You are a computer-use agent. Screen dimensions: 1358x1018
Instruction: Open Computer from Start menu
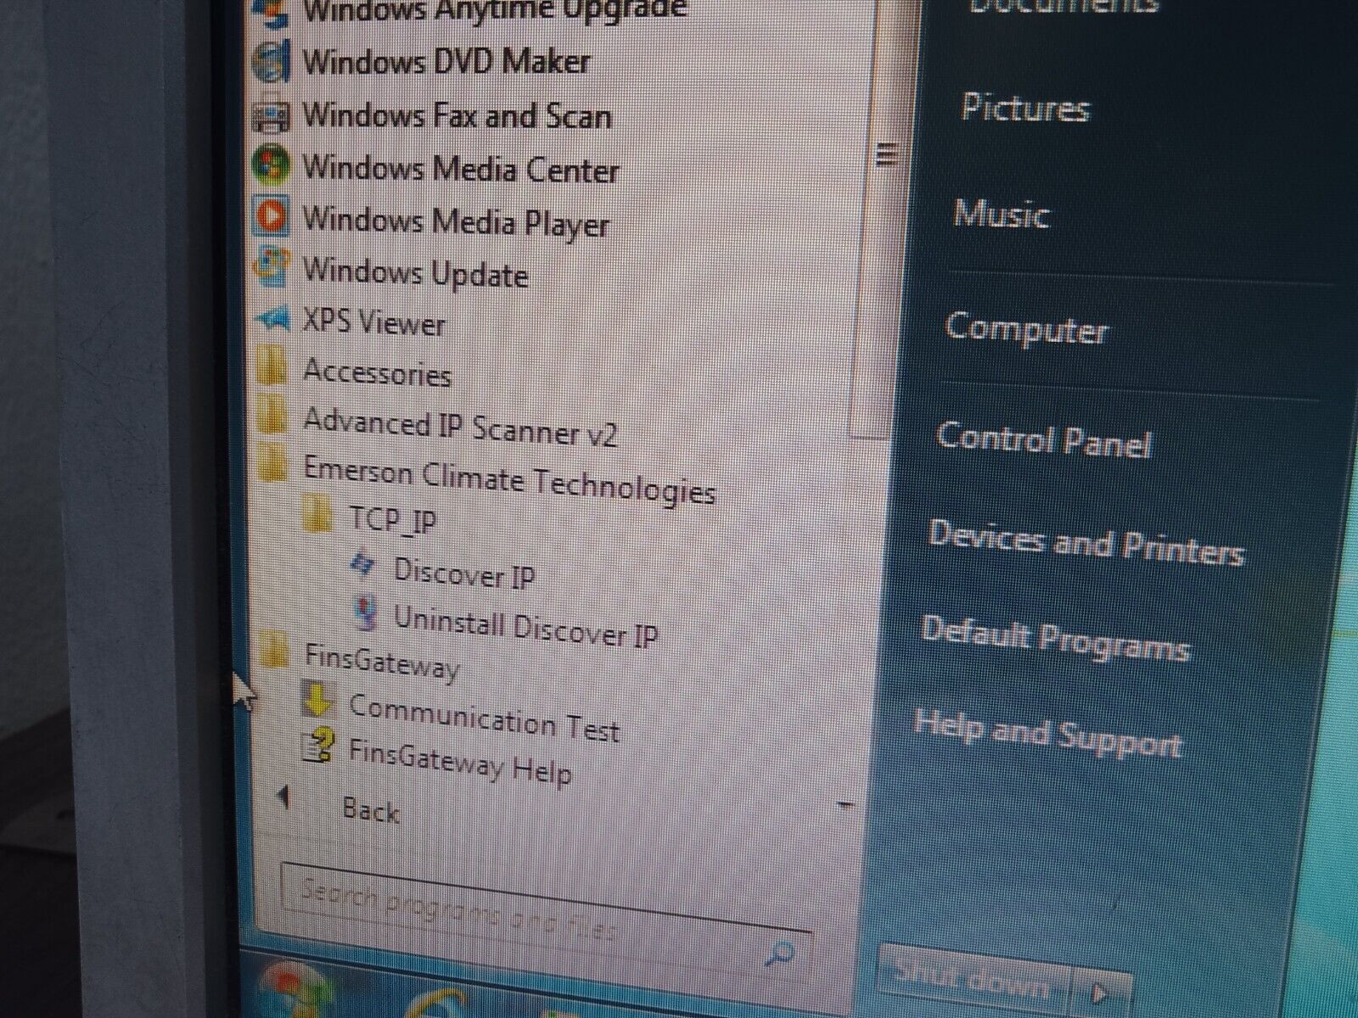1026,329
